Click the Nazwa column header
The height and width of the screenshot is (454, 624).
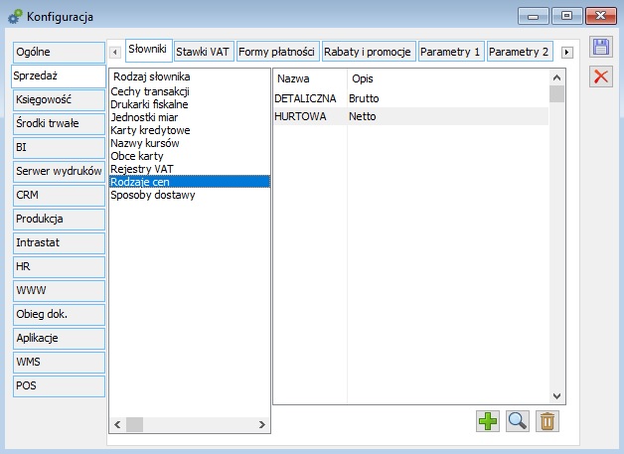click(x=310, y=78)
